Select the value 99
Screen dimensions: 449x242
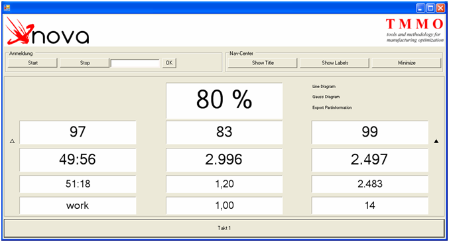(369, 132)
